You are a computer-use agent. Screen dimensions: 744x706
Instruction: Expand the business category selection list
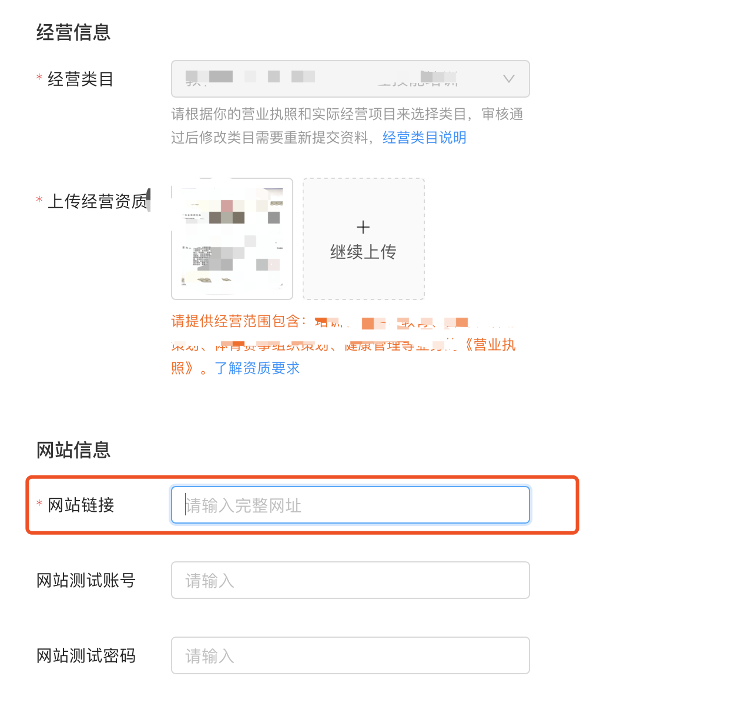click(x=350, y=79)
